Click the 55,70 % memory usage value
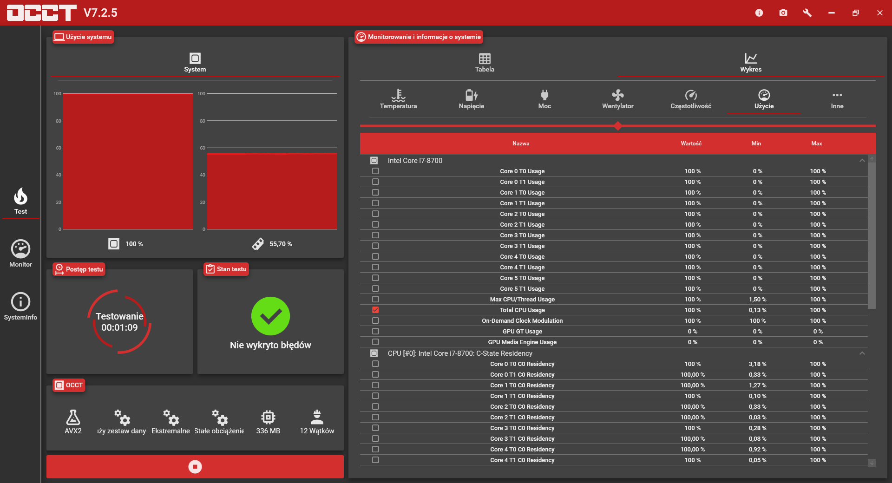 click(x=281, y=244)
